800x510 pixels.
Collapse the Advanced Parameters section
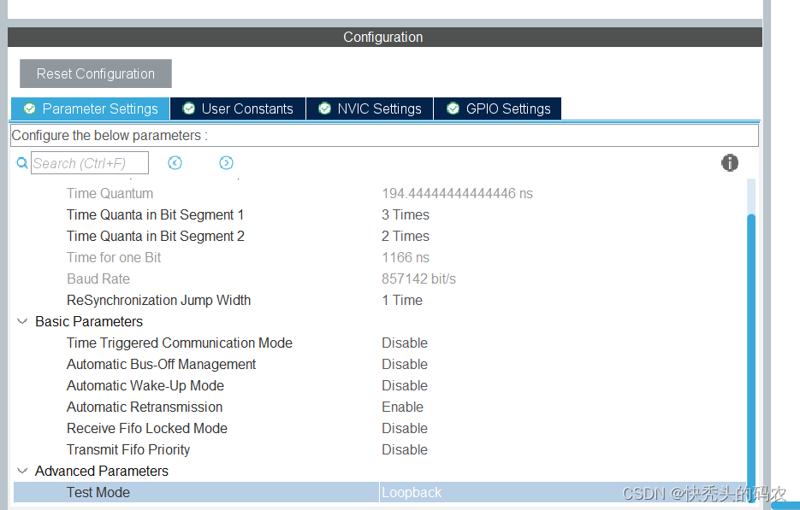point(21,471)
